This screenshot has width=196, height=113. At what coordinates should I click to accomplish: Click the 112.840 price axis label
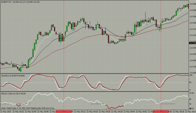point(193,60)
